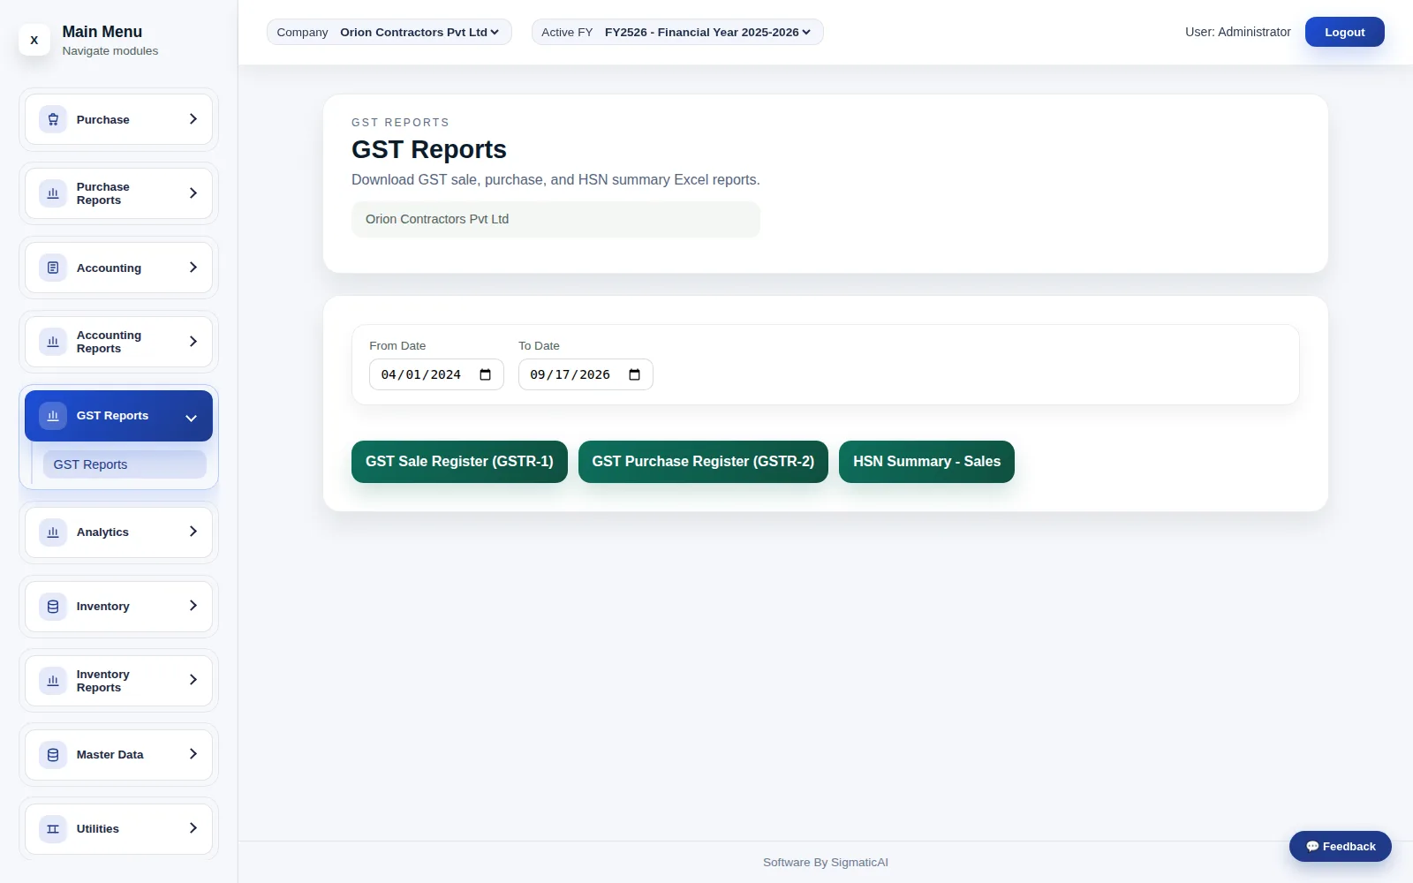
Task: Click the Inventory Reports chart icon
Action: pos(53,681)
